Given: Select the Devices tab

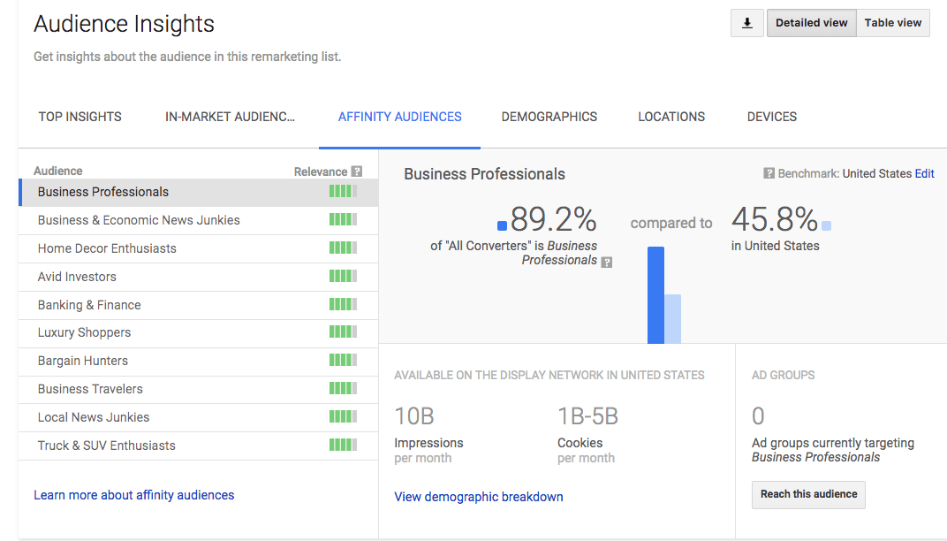Looking at the screenshot, I should (771, 116).
